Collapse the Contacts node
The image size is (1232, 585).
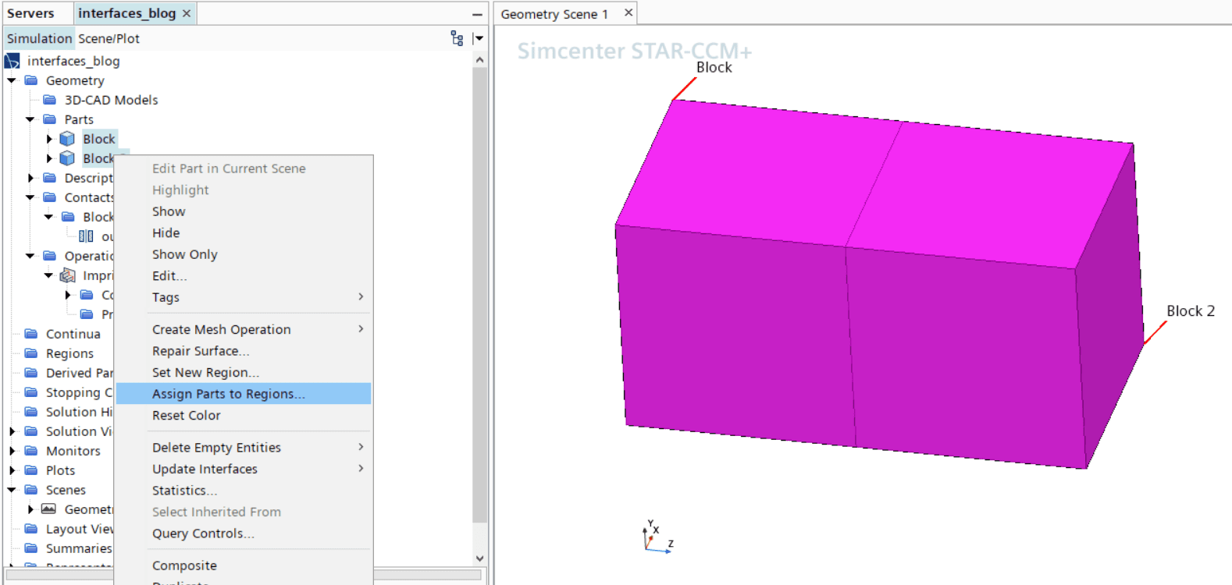pos(30,197)
